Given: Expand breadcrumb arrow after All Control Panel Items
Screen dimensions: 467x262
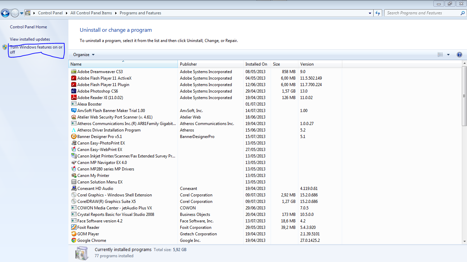Looking at the screenshot, I should click(116, 13).
